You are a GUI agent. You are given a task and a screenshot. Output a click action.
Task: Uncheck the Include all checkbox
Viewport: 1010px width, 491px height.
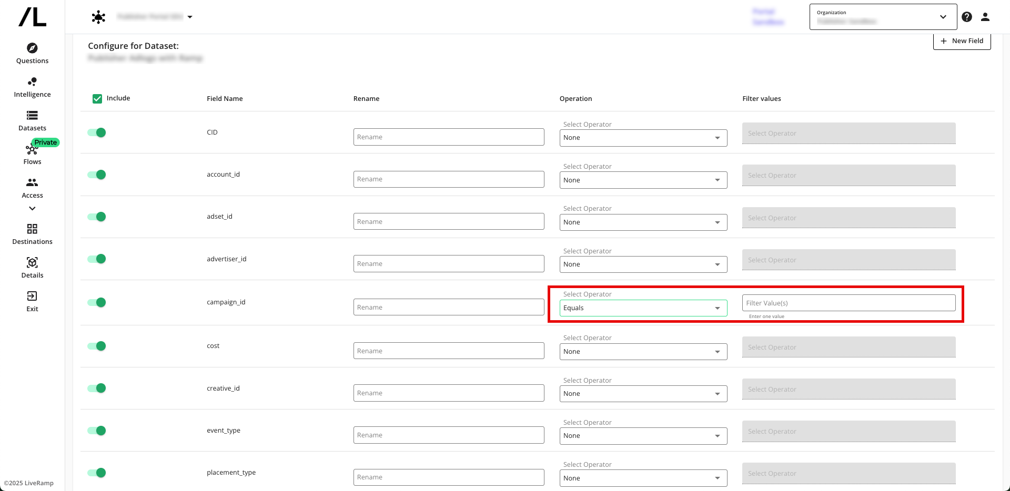click(97, 98)
